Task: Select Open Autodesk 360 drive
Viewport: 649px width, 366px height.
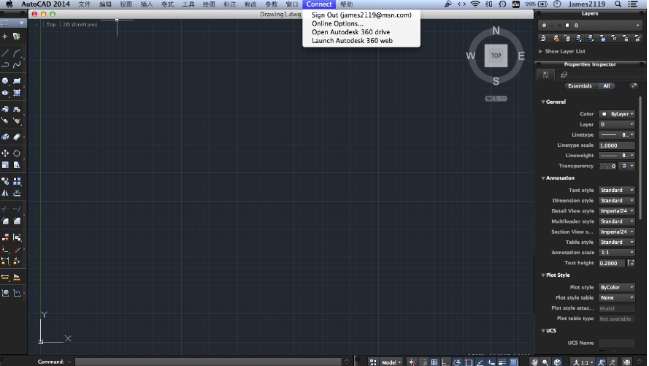Action: click(361, 32)
